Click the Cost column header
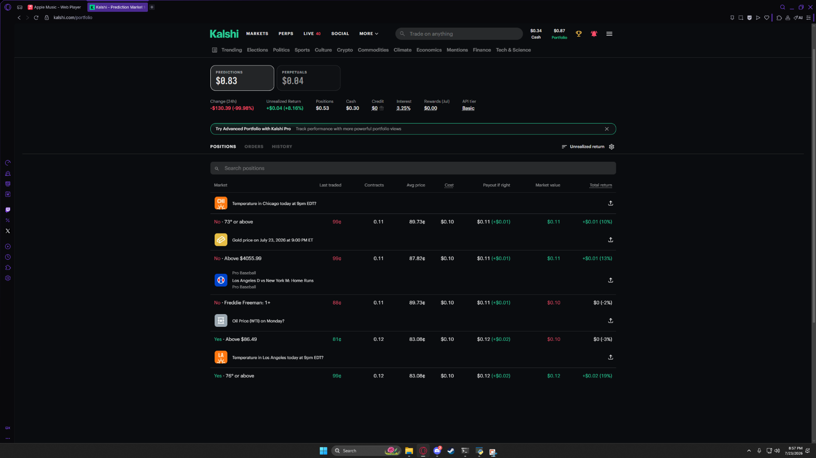This screenshot has width=816, height=458. tap(449, 185)
